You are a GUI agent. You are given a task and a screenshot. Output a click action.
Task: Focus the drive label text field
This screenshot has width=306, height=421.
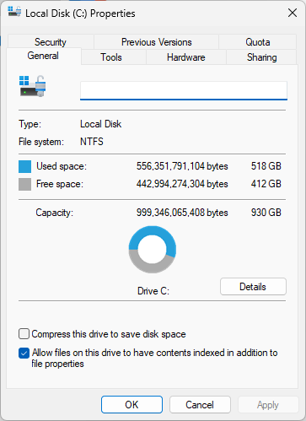click(184, 90)
